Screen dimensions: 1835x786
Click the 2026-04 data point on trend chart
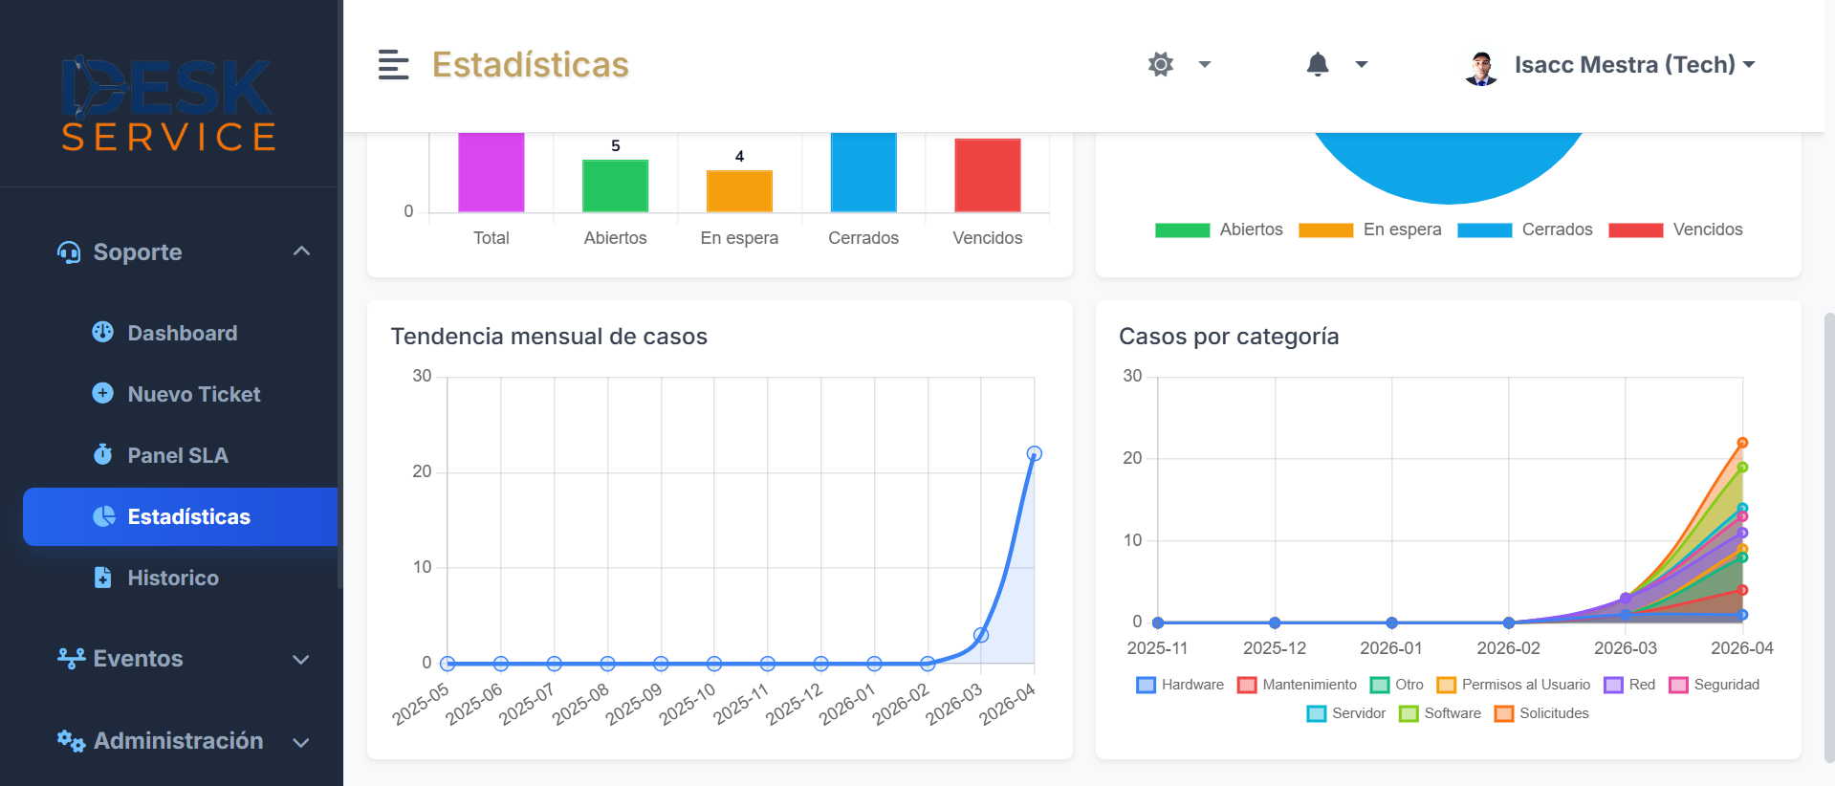pos(1034,453)
